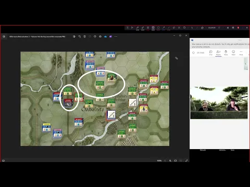The height and width of the screenshot is (187, 250).
Task: Undo the last annotation stroke
Action: pyautogui.click(x=192, y=28)
